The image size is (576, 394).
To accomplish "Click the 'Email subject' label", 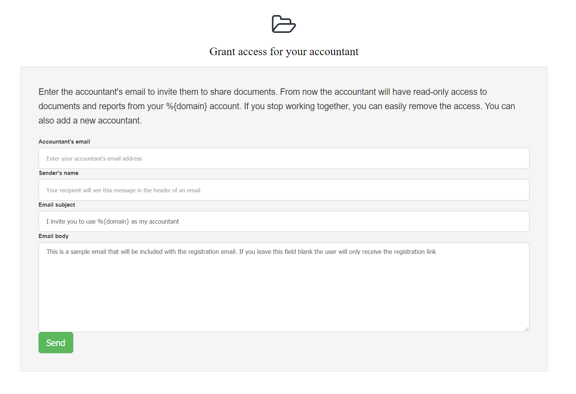I will click(x=57, y=204).
